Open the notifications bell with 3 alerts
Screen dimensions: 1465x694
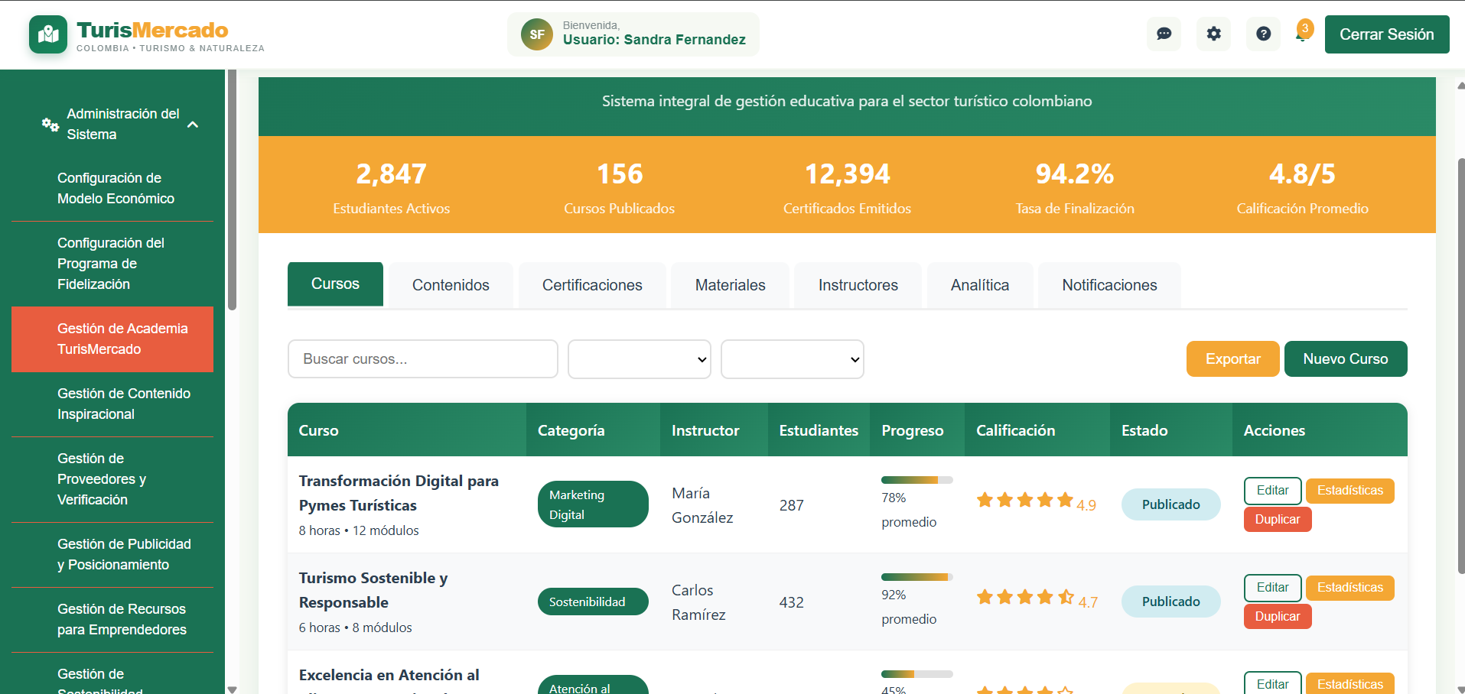coord(1301,35)
